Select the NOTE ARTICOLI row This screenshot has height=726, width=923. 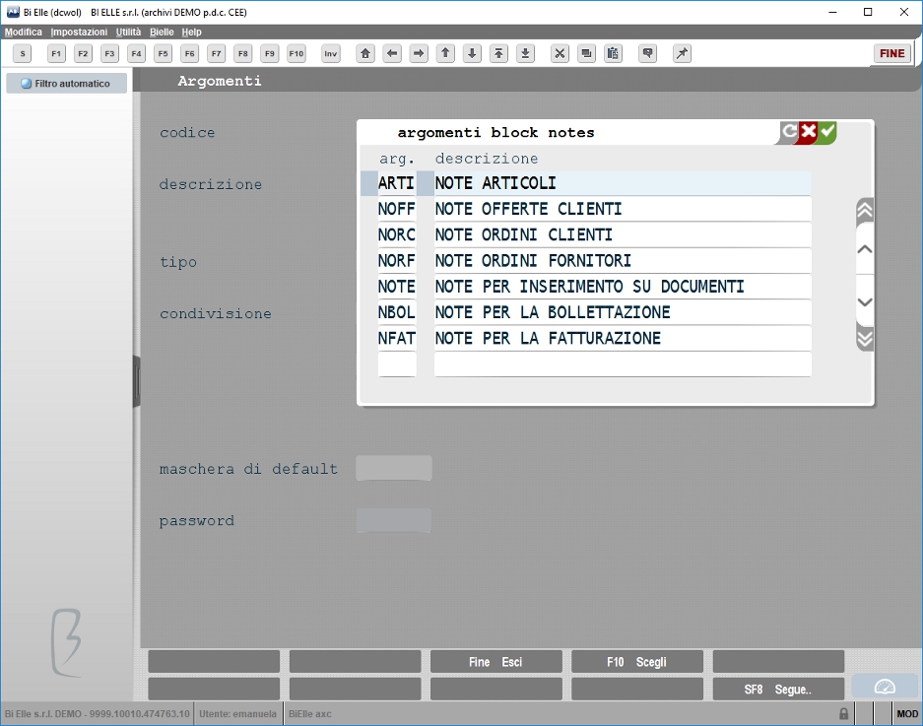click(586, 183)
